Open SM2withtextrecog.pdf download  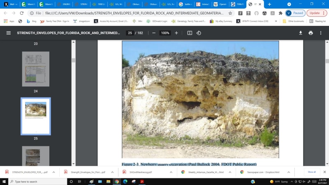tap(141, 172)
